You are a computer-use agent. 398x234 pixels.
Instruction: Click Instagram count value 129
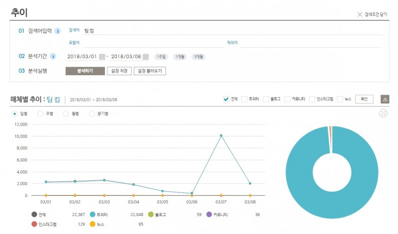point(81,225)
